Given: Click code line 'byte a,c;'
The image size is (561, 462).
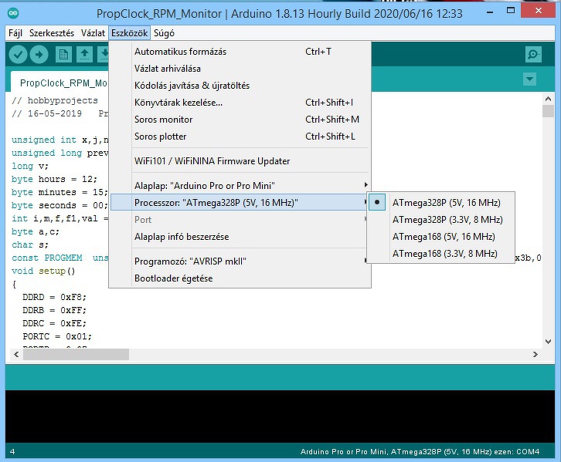Looking at the screenshot, I should (35, 231).
